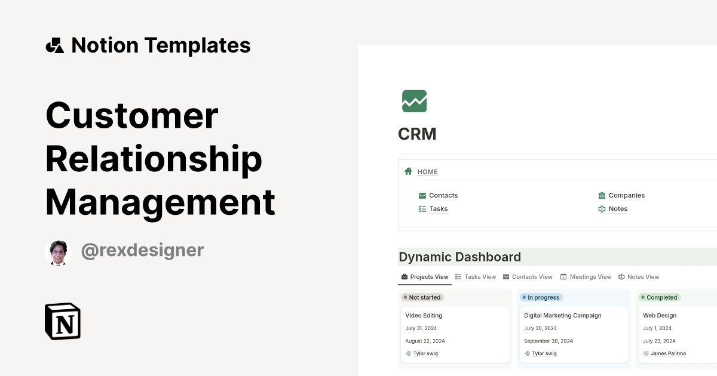Toggle the Not started status pill

(422, 297)
